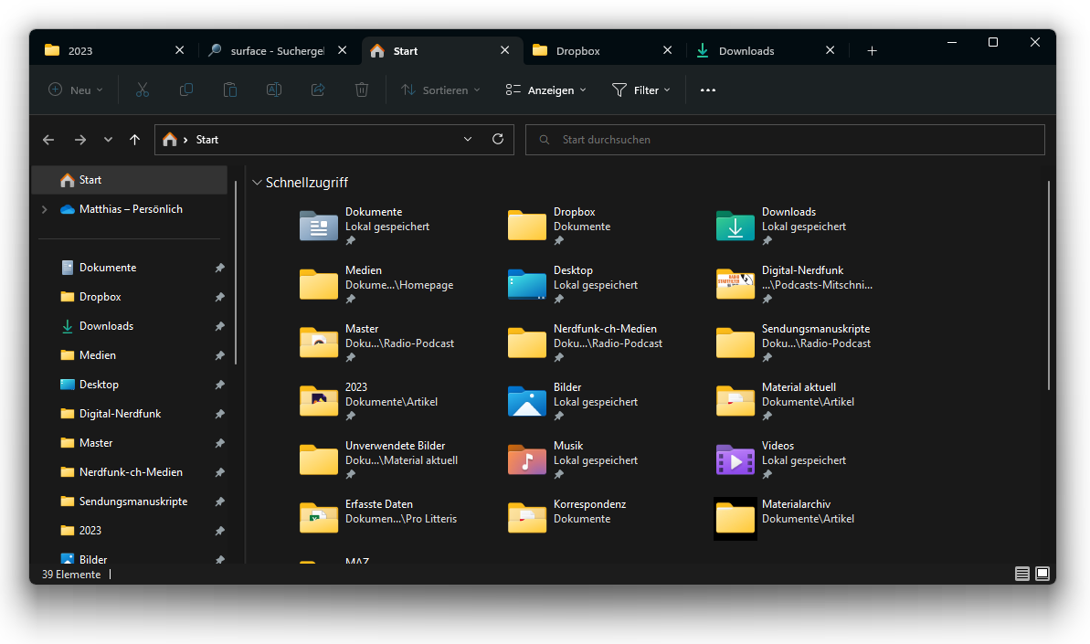Close the Start tab
The width and height of the screenshot is (1090, 644).
pos(504,50)
